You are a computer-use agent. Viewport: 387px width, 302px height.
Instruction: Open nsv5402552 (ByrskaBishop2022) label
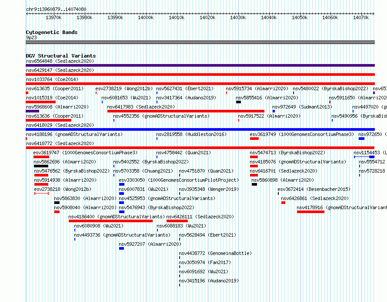(x=151, y=162)
